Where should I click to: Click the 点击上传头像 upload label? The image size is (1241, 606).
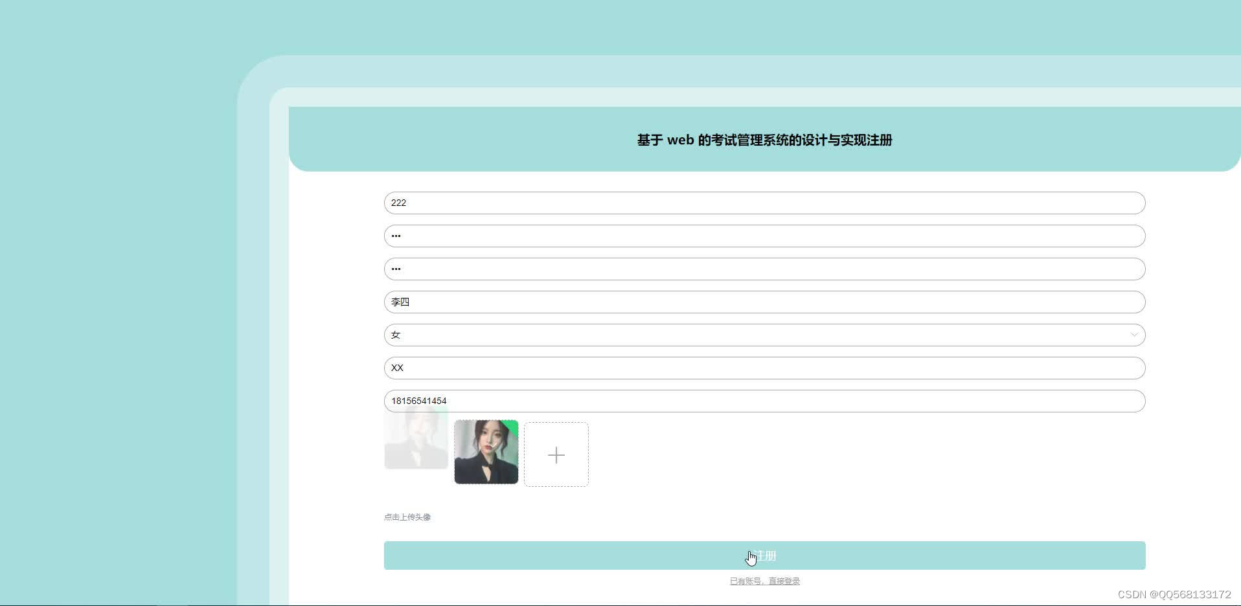pyautogui.click(x=407, y=517)
